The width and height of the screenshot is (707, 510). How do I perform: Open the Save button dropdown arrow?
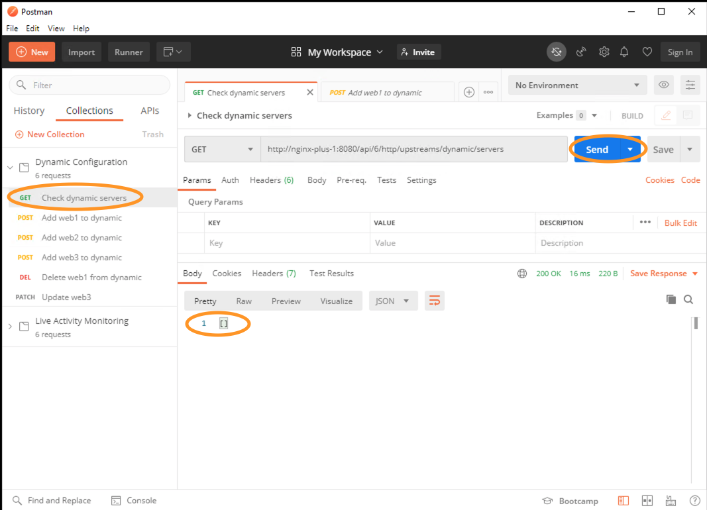[689, 149]
